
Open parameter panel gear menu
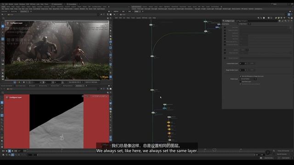280,21
